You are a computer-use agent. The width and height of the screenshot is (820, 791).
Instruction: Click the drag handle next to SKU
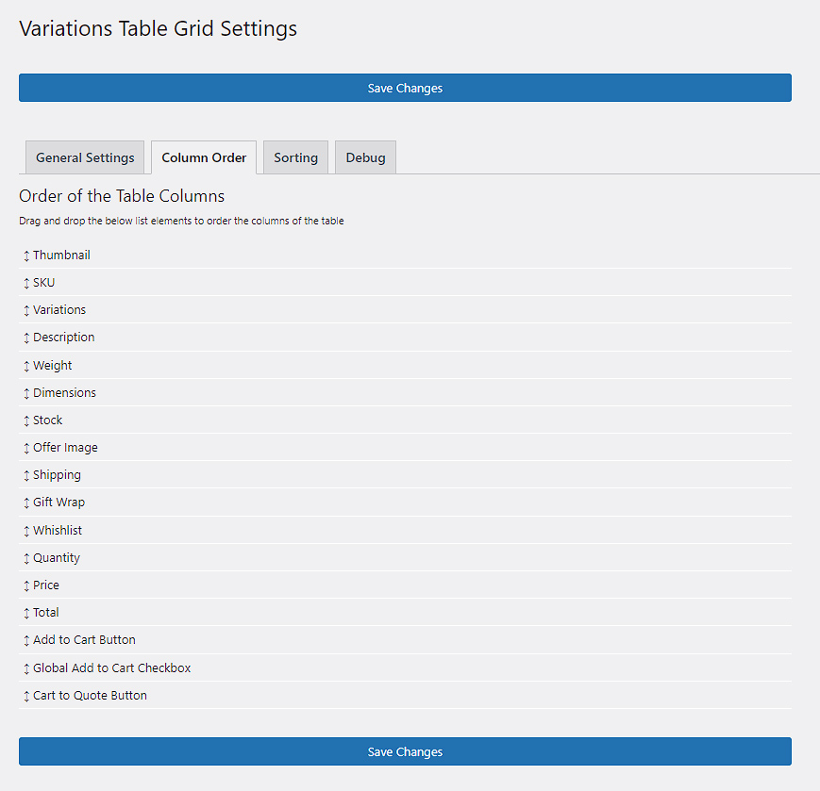(x=25, y=282)
